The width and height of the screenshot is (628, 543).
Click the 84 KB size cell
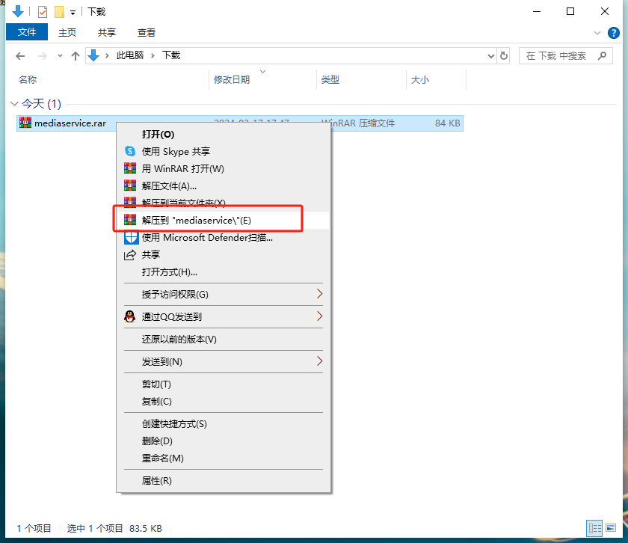pyautogui.click(x=447, y=123)
